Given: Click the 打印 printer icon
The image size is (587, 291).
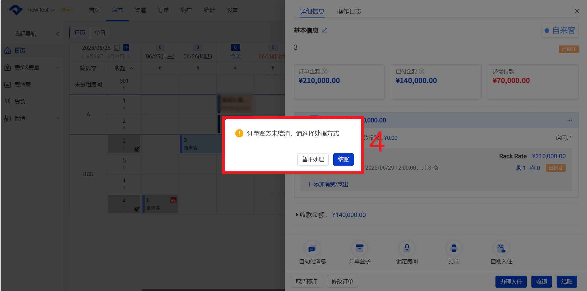Looking at the screenshot, I should point(454,249).
